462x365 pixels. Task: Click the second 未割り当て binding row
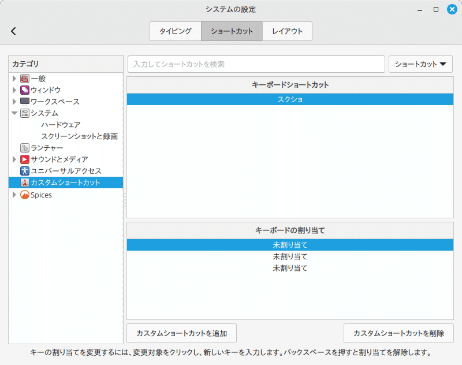tap(290, 256)
